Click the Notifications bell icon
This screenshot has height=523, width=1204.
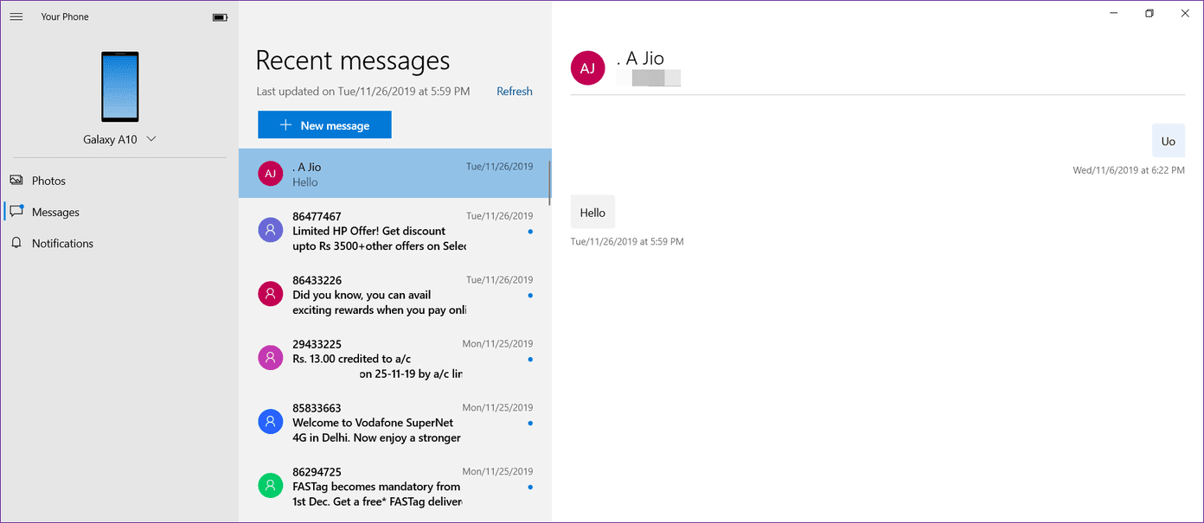pos(16,243)
